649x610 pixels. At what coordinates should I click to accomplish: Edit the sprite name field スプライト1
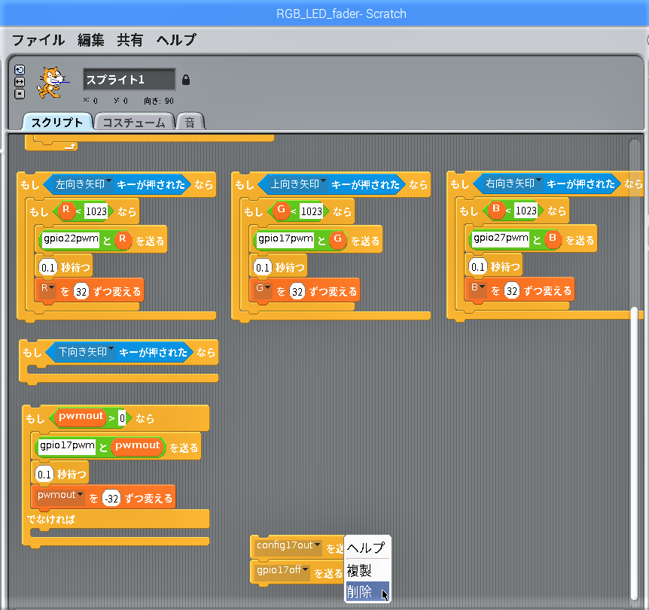pyautogui.click(x=129, y=80)
